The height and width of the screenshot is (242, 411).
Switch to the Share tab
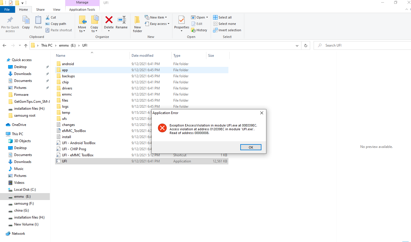(40, 10)
